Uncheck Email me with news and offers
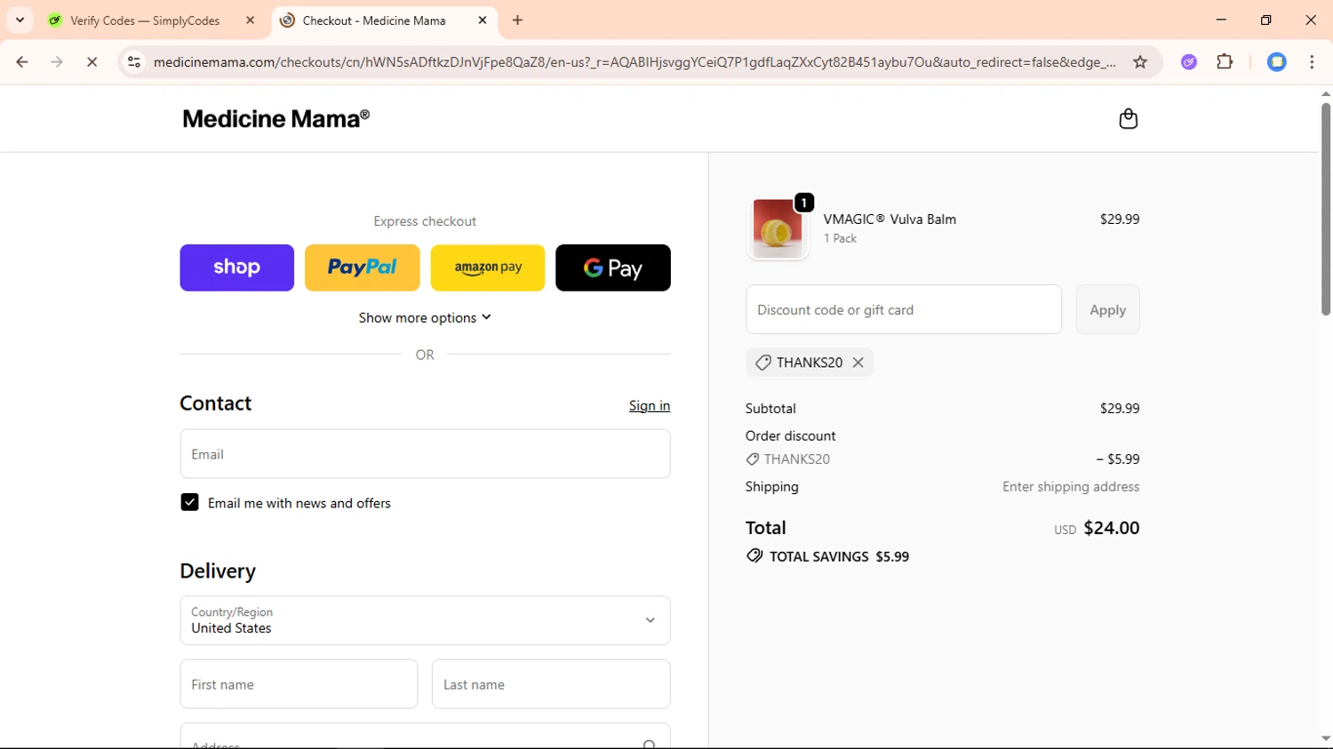This screenshot has height=749, width=1333. point(189,503)
